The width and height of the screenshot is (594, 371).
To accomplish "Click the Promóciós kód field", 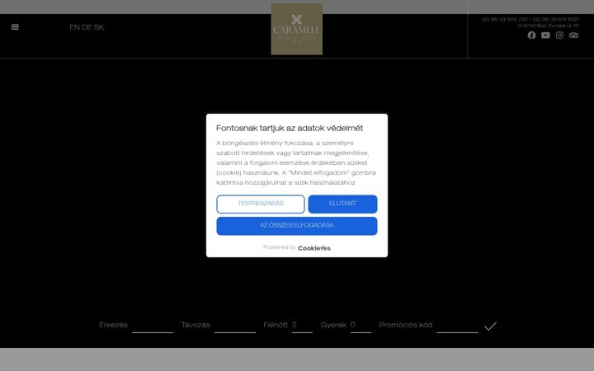I will (x=457, y=326).
